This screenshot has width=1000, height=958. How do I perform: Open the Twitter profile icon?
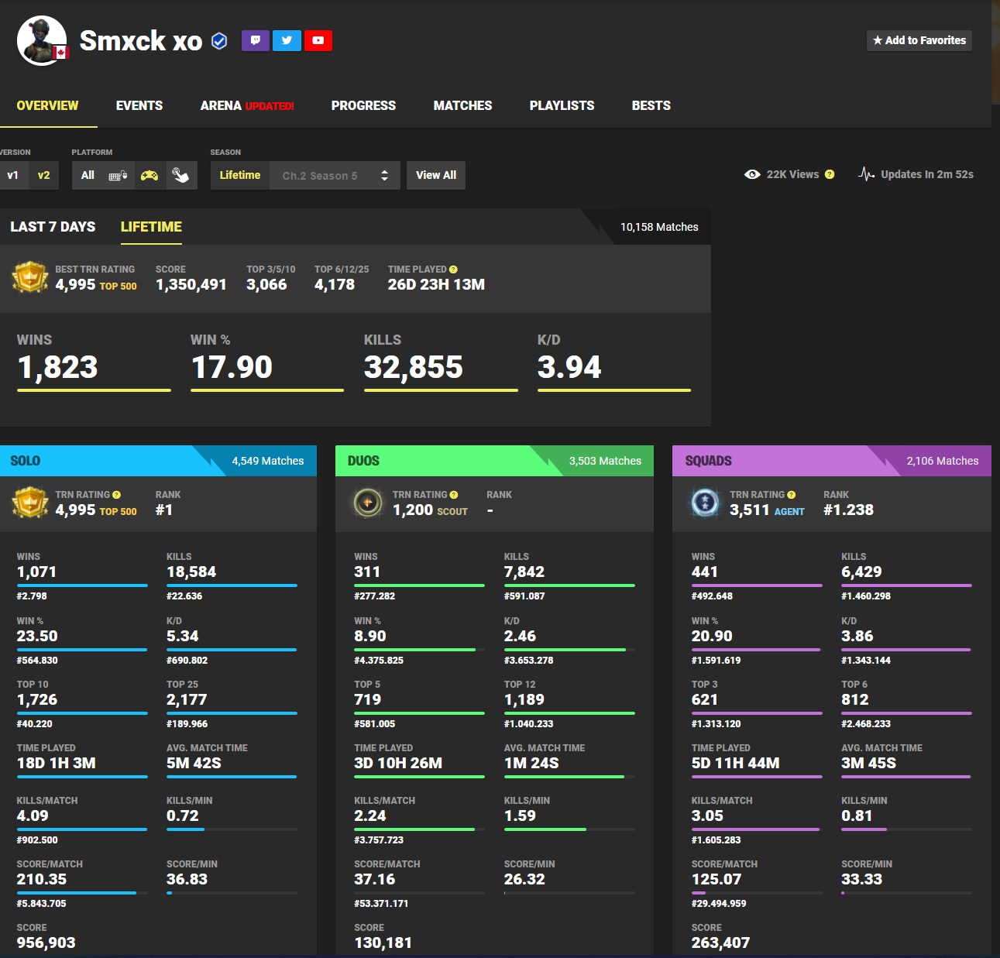[287, 40]
